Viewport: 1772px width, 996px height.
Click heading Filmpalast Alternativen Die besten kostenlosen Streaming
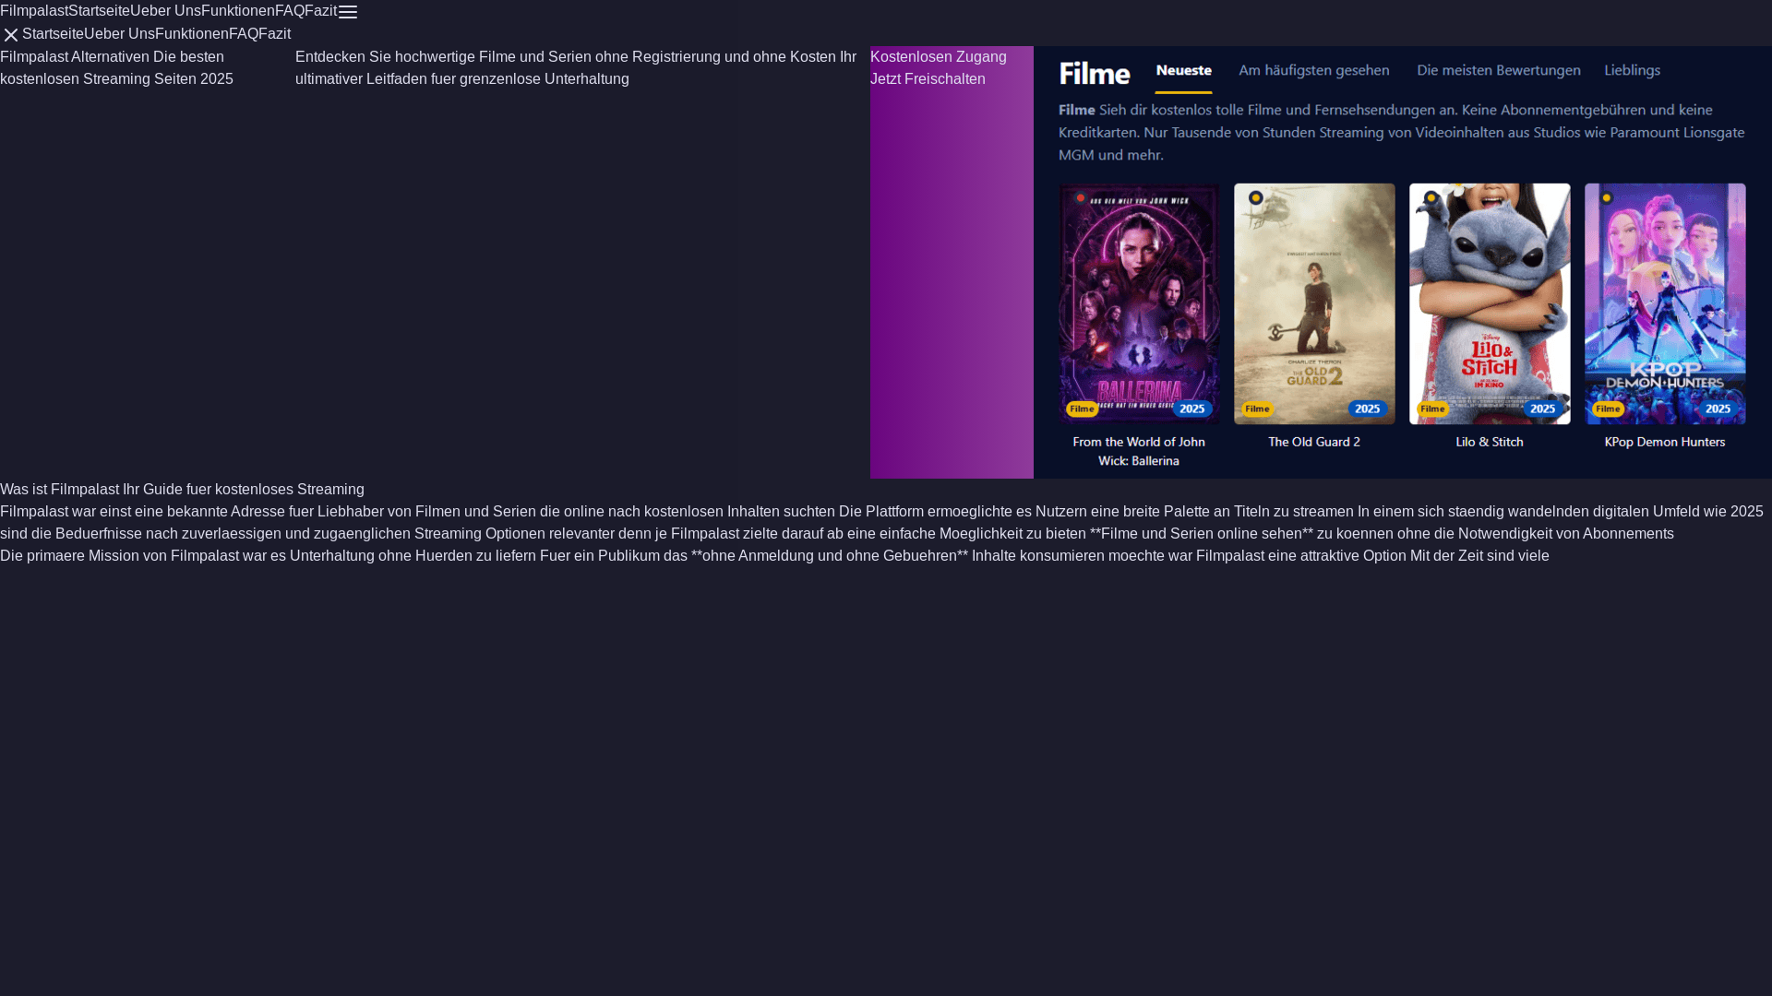pyautogui.click(x=117, y=68)
